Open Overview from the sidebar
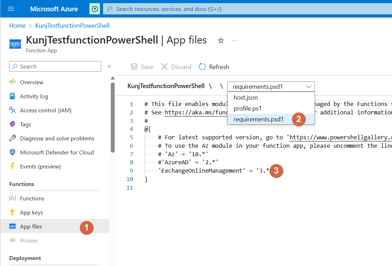Viewport: 392px width, 266px height. coord(32,82)
